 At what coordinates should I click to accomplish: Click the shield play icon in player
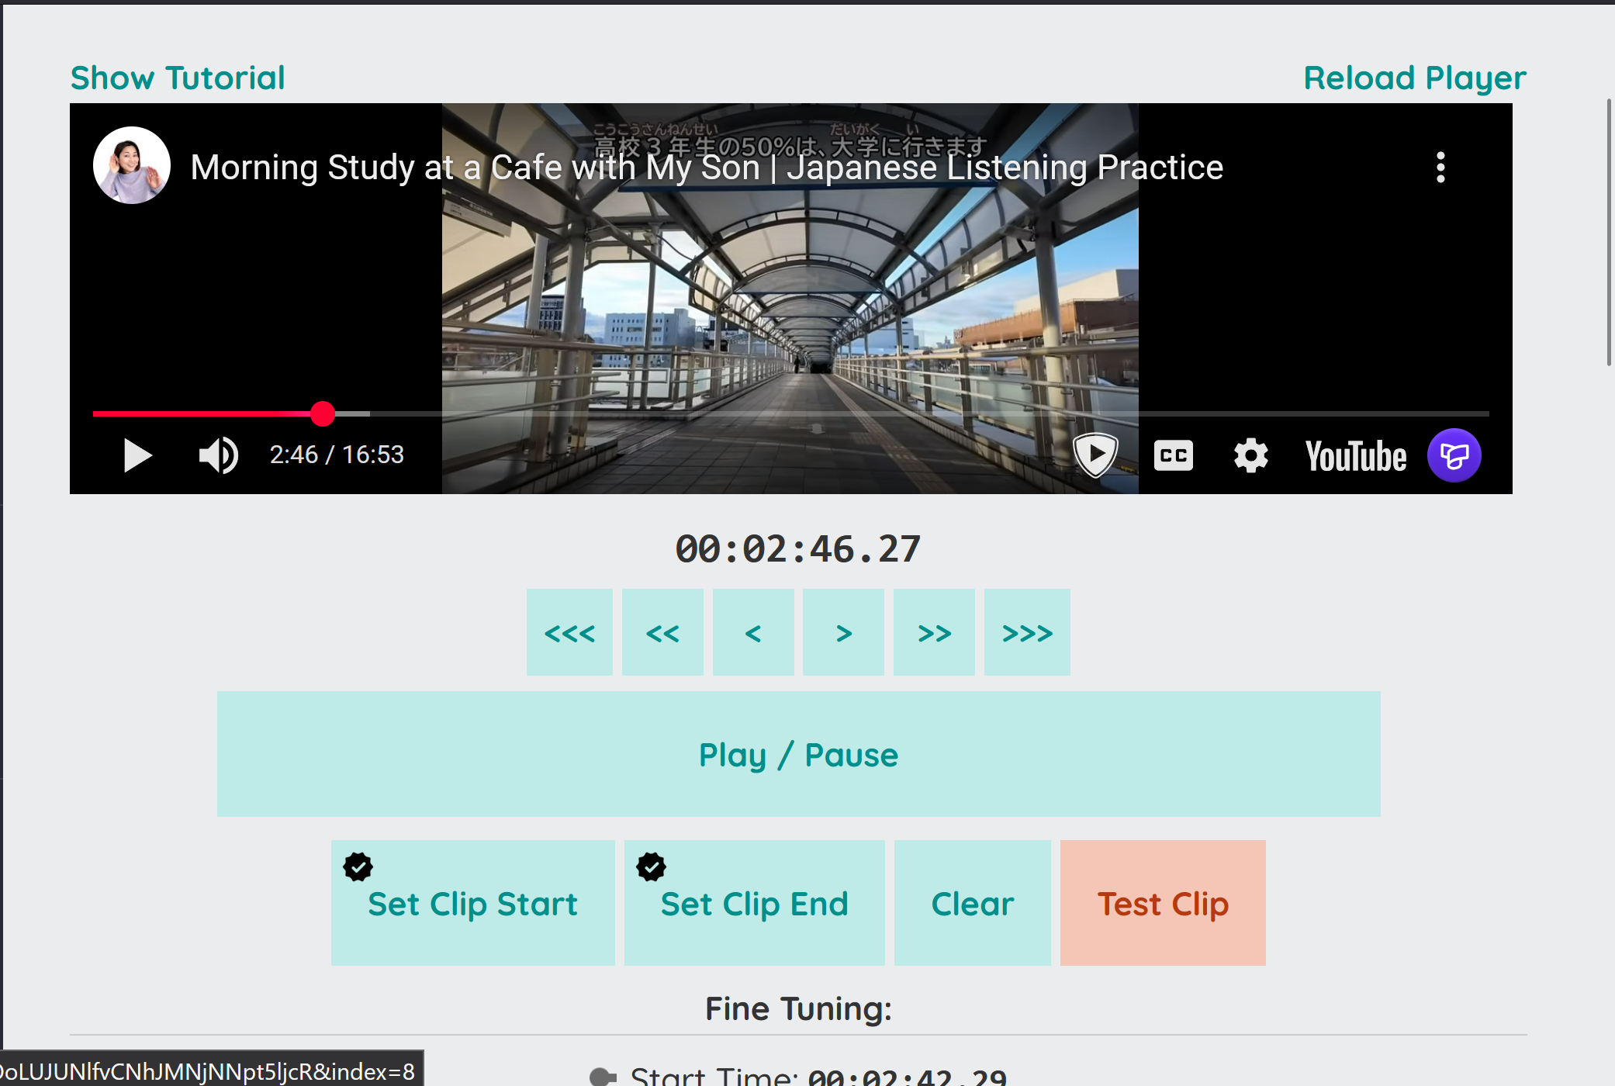[x=1095, y=454]
